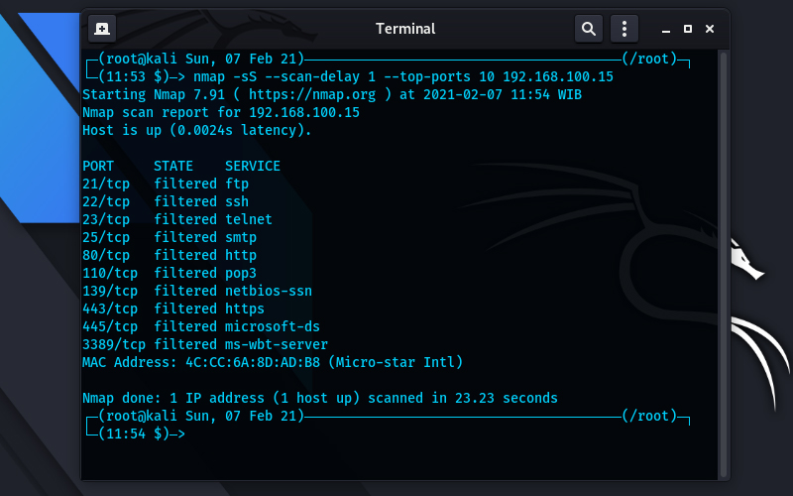Select the 139/tcp netbios-ssn row

(197, 291)
